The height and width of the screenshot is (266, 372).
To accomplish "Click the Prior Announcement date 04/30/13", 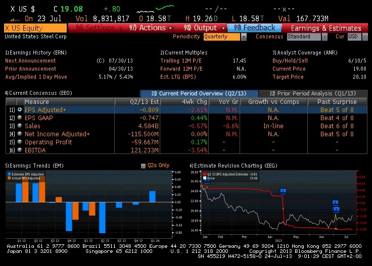I will click(120, 69).
